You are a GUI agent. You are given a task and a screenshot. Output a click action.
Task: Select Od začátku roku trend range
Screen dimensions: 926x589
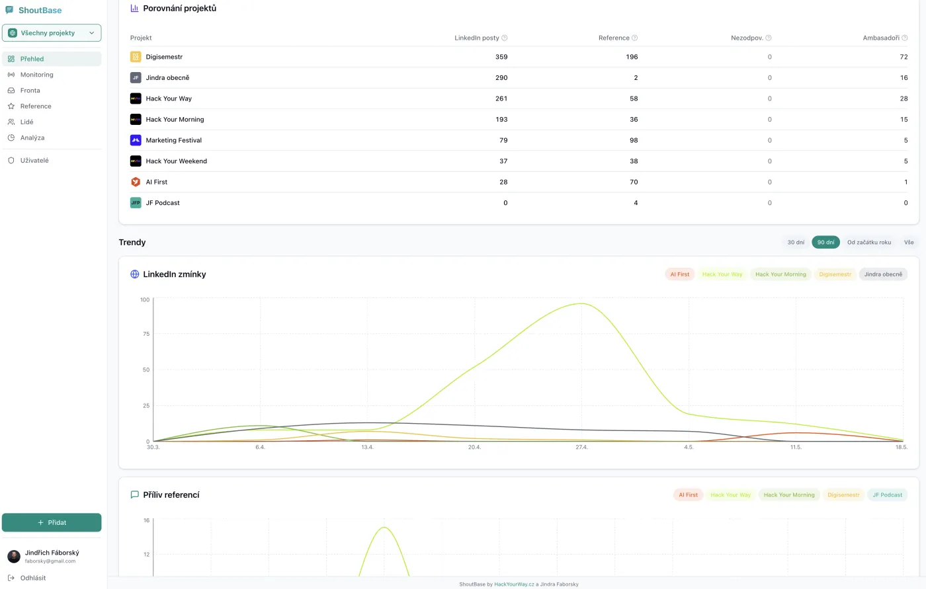[x=869, y=242]
